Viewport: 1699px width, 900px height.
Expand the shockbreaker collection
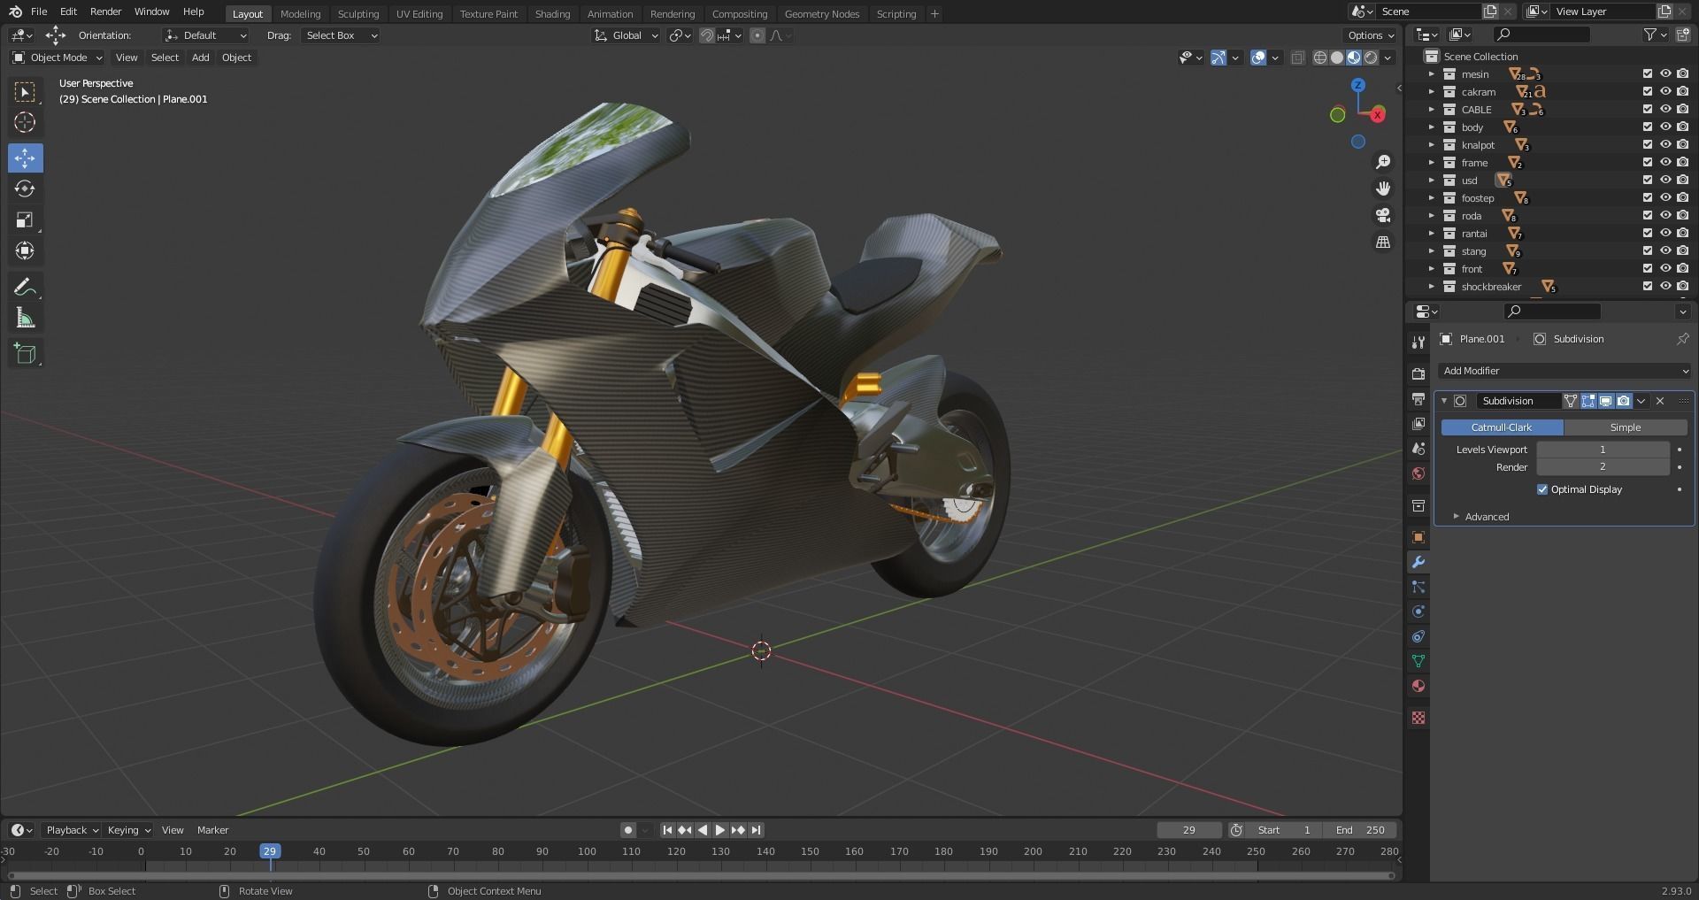click(x=1431, y=287)
